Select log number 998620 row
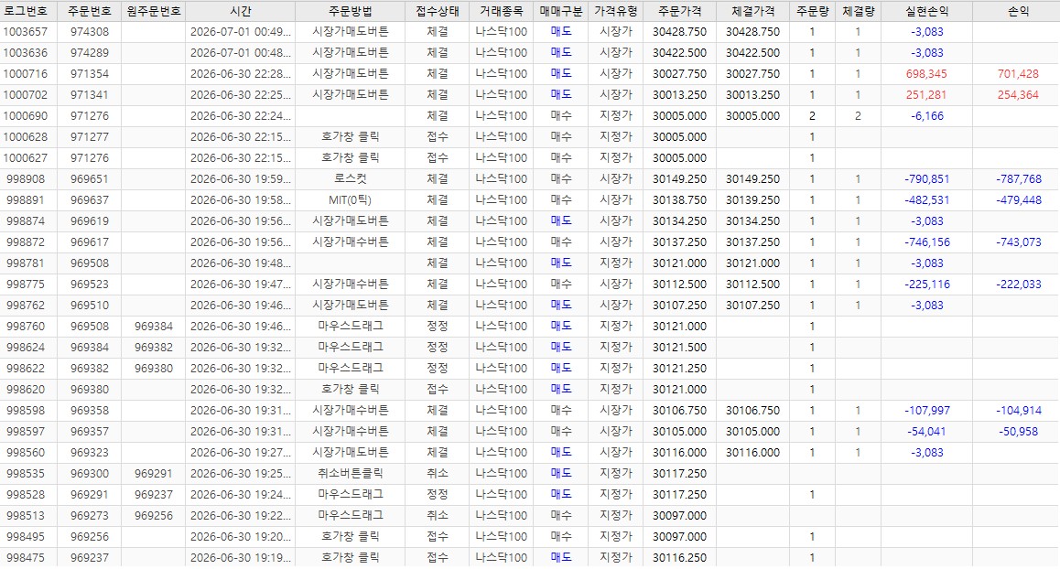This screenshot has height=569, width=1060. (530, 390)
